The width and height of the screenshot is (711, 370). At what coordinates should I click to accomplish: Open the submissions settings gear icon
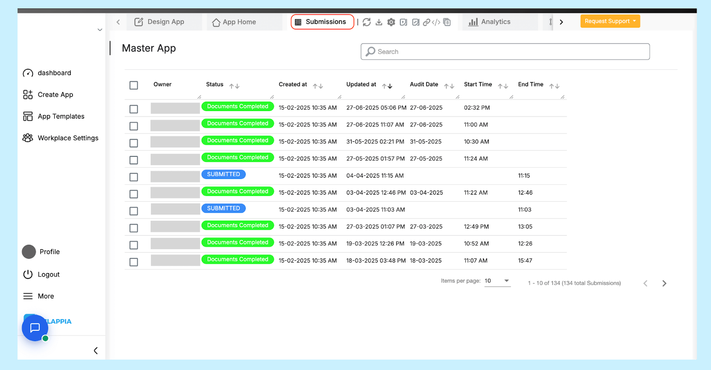[x=391, y=22]
